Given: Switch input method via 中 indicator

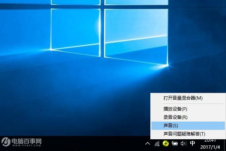Looking at the screenshot, I should tap(192, 143).
